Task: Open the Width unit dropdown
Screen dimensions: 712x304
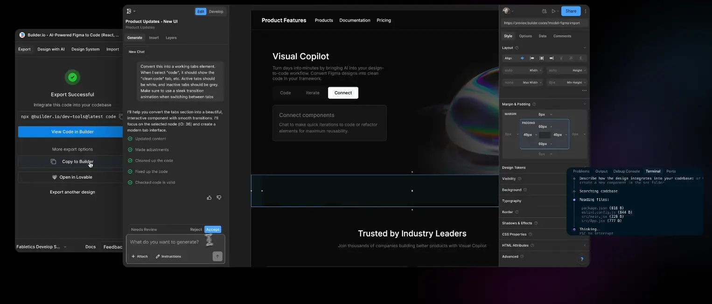Action: [541, 70]
